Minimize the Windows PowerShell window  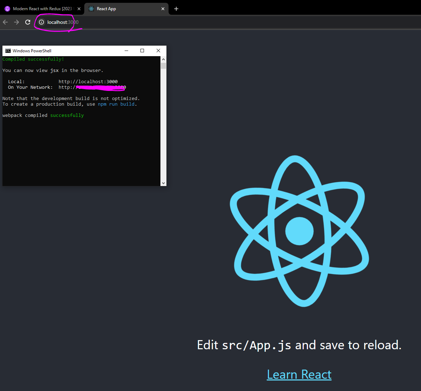[126, 51]
